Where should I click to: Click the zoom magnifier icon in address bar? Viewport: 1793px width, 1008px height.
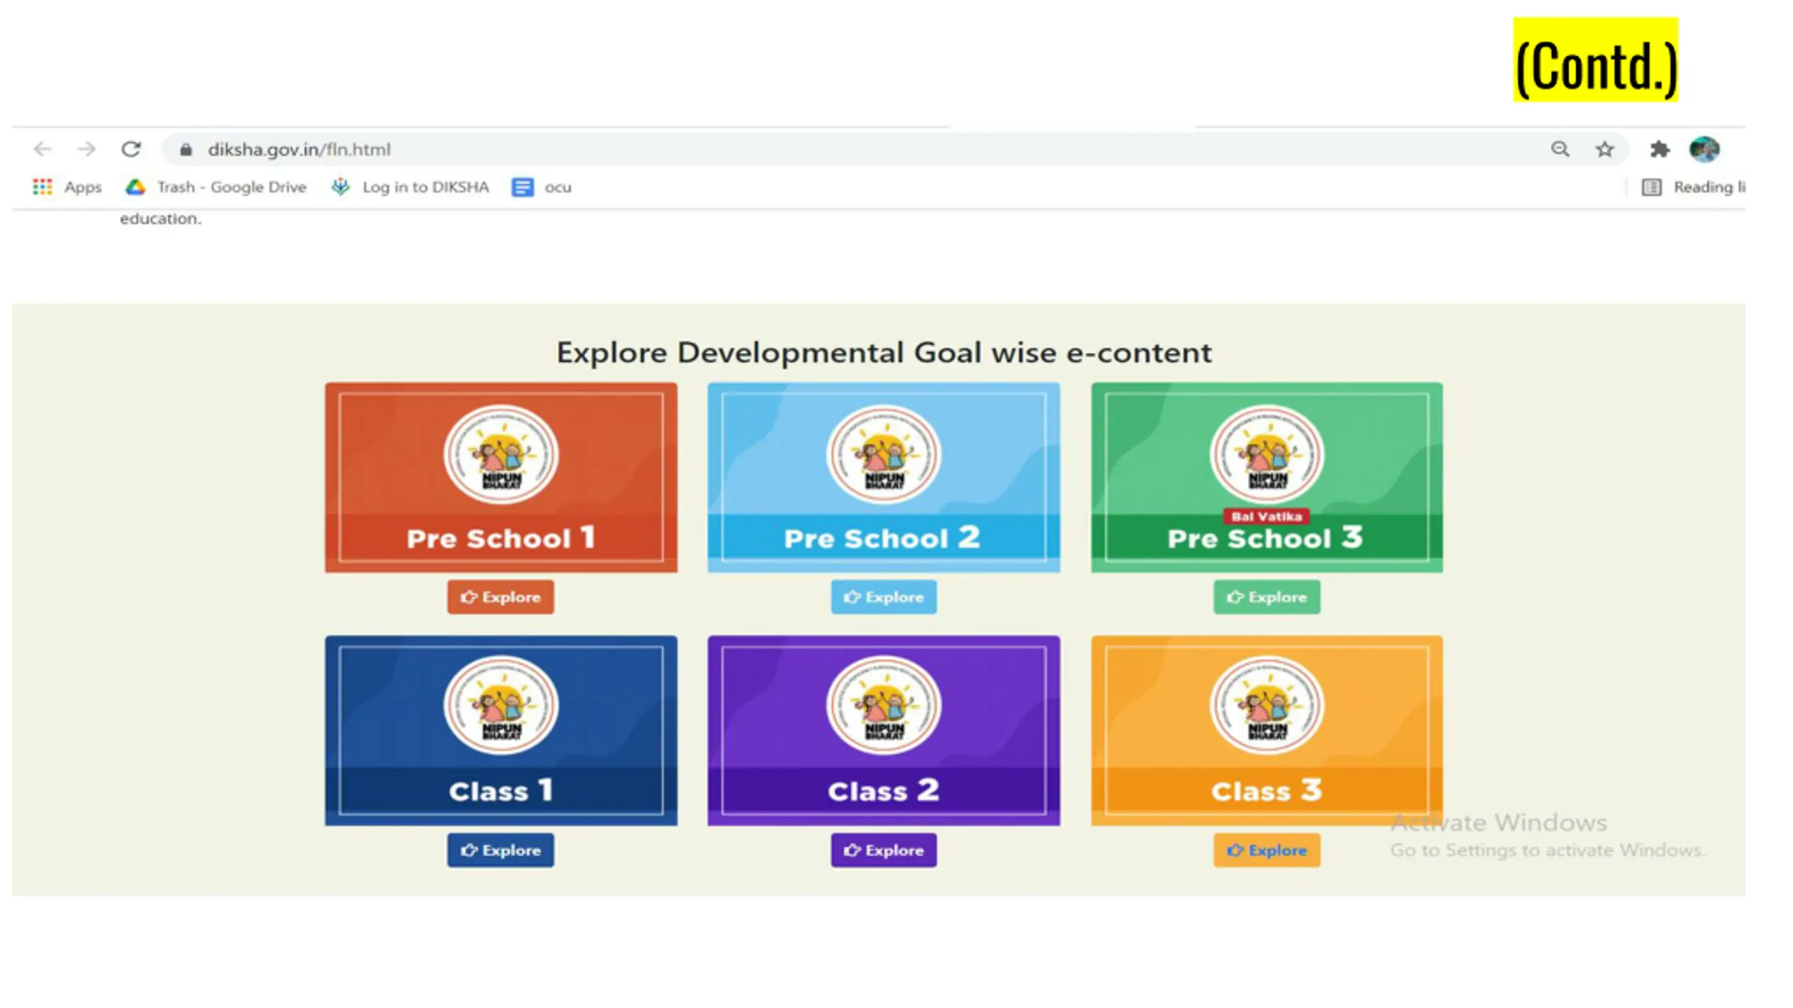pyautogui.click(x=1560, y=149)
